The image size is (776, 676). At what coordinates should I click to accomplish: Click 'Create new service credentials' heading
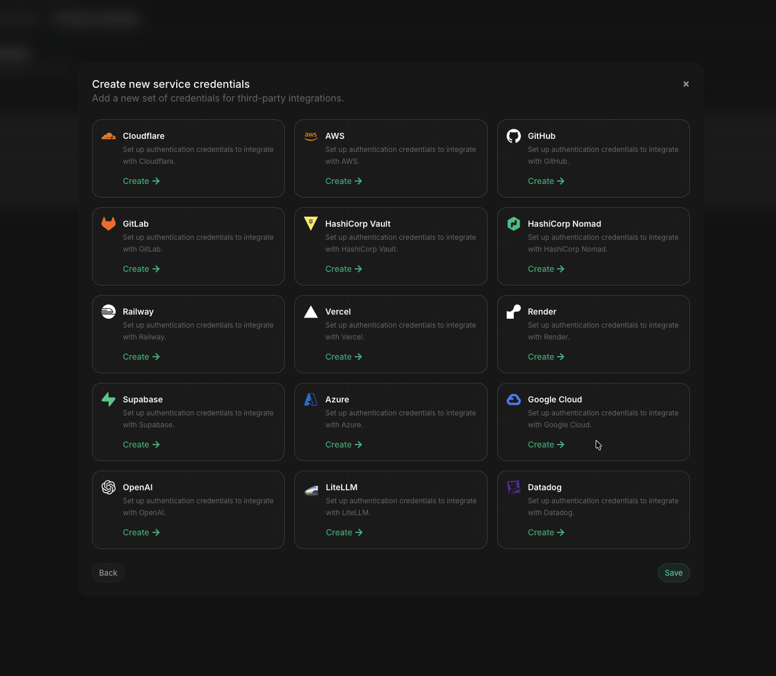tap(171, 84)
